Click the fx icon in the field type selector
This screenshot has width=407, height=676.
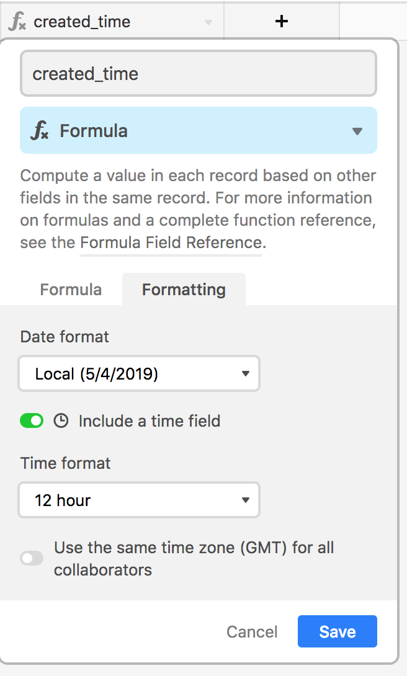40,131
